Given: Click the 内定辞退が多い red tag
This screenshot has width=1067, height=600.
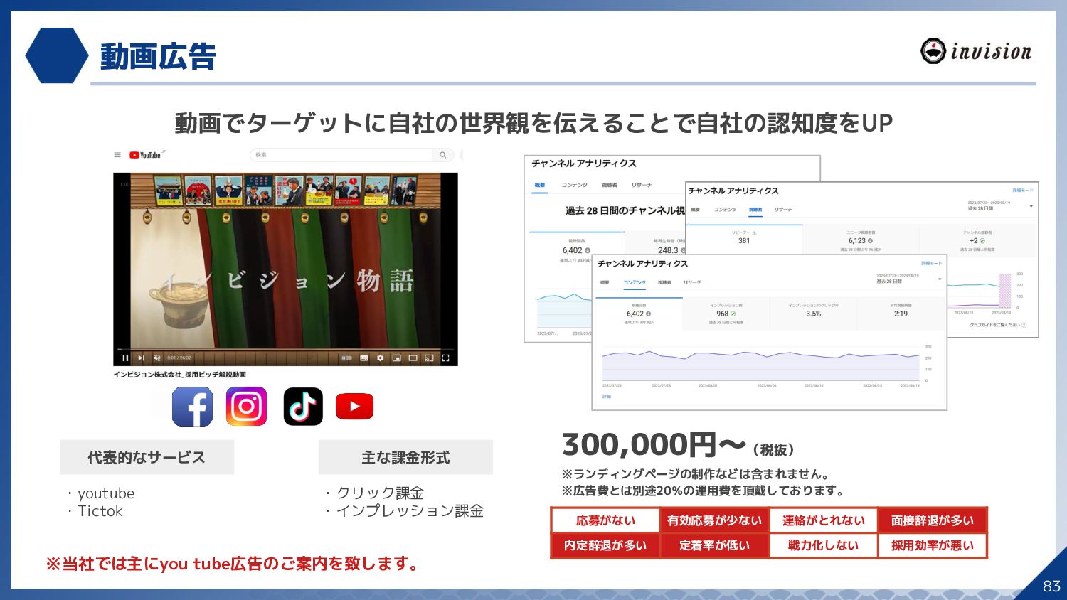Looking at the screenshot, I should point(605,545).
